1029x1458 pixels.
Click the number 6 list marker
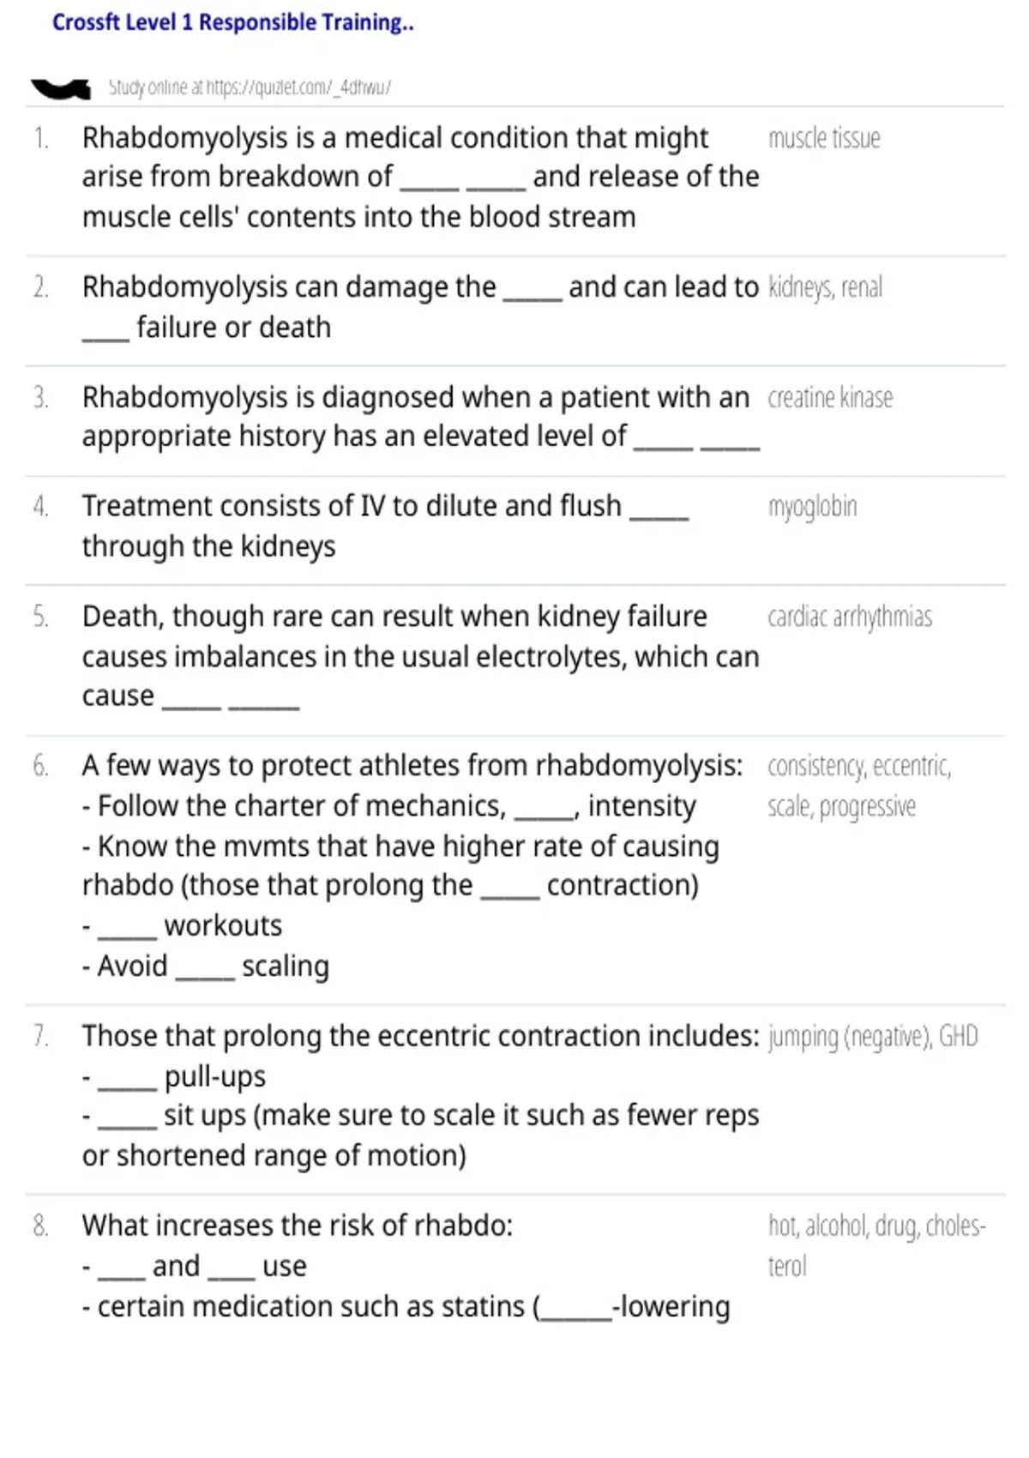point(40,766)
